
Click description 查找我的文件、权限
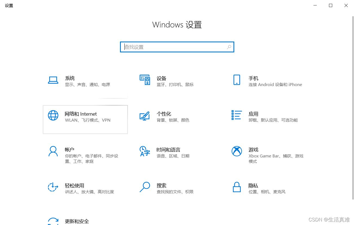coord(175,192)
